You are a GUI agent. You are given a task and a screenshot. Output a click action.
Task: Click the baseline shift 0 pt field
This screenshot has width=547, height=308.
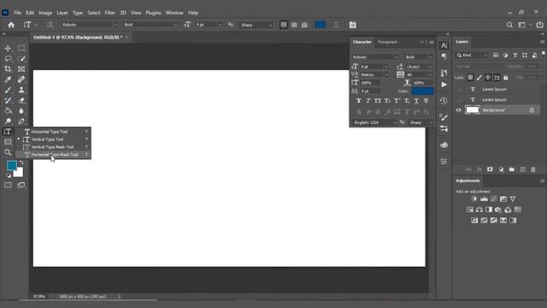coord(370,92)
